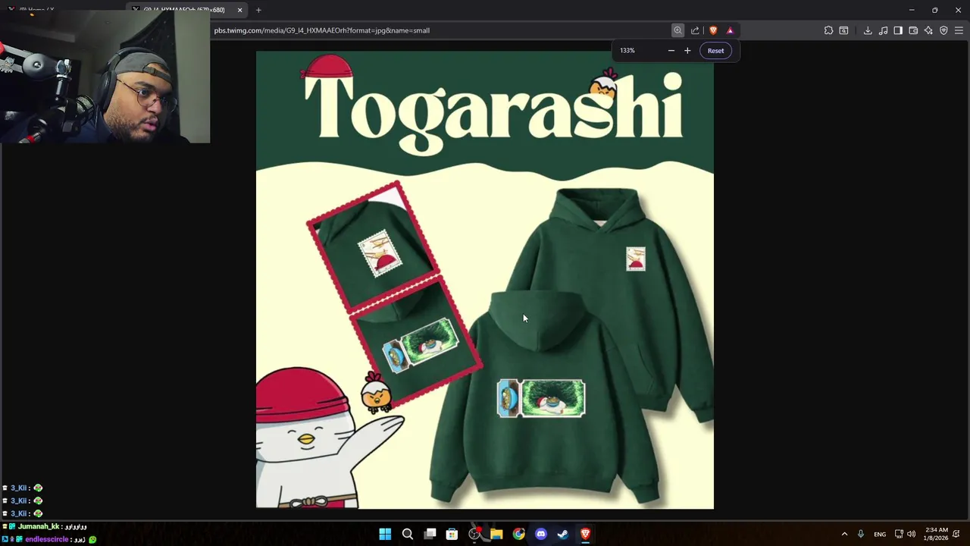Screen dimensions: 970x546
Task: Open Google Chrome from taskbar
Action: click(518, 534)
